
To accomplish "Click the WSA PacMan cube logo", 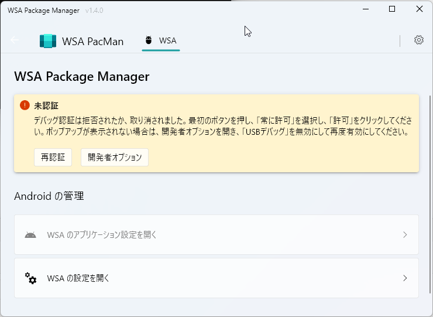I will [x=48, y=41].
